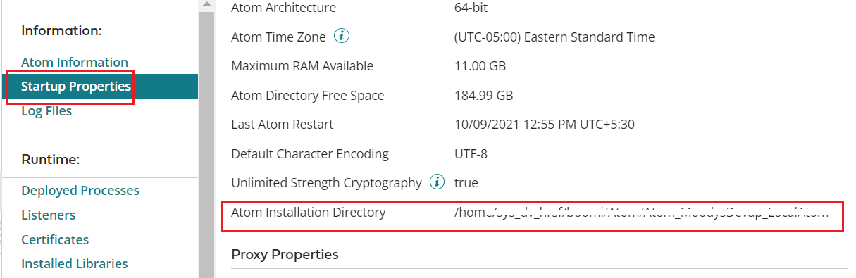The width and height of the screenshot is (856, 278).
Task: Open Log Files section
Action: tap(46, 111)
